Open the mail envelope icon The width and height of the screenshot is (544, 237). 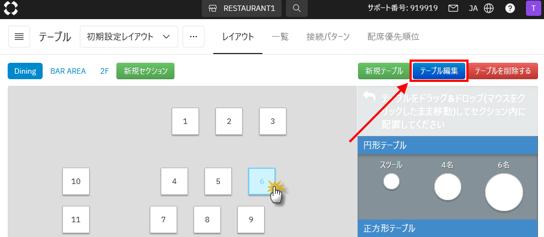point(453,9)
